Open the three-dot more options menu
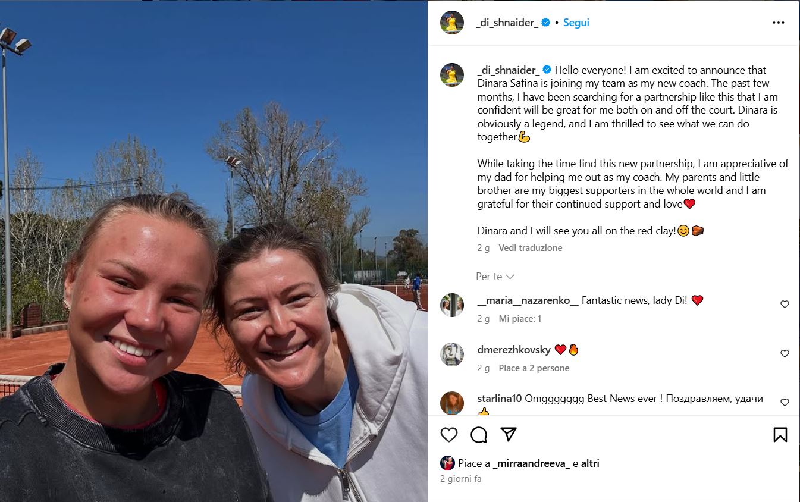 click(779, 23)
